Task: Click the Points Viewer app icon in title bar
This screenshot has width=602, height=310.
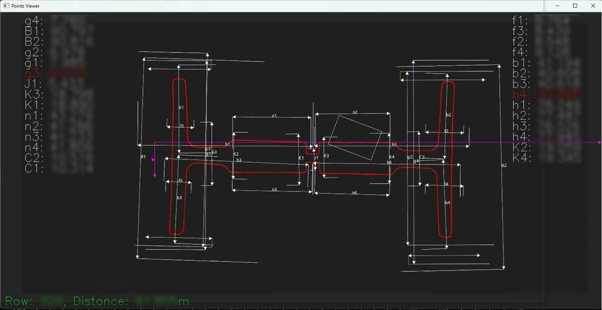Action: (x=6, y=6)
